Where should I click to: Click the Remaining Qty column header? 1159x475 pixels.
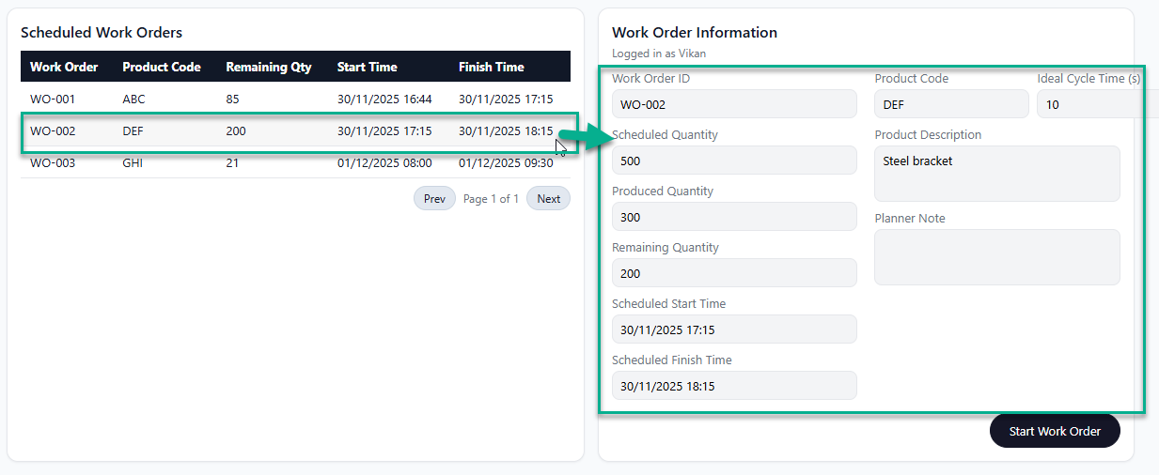269,67
